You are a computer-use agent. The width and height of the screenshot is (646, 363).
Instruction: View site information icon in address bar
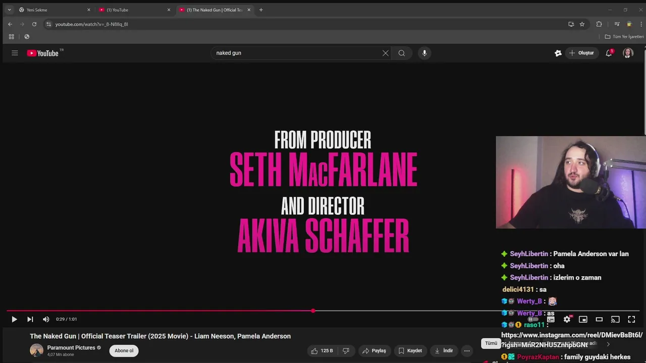(x=48, y=24)
